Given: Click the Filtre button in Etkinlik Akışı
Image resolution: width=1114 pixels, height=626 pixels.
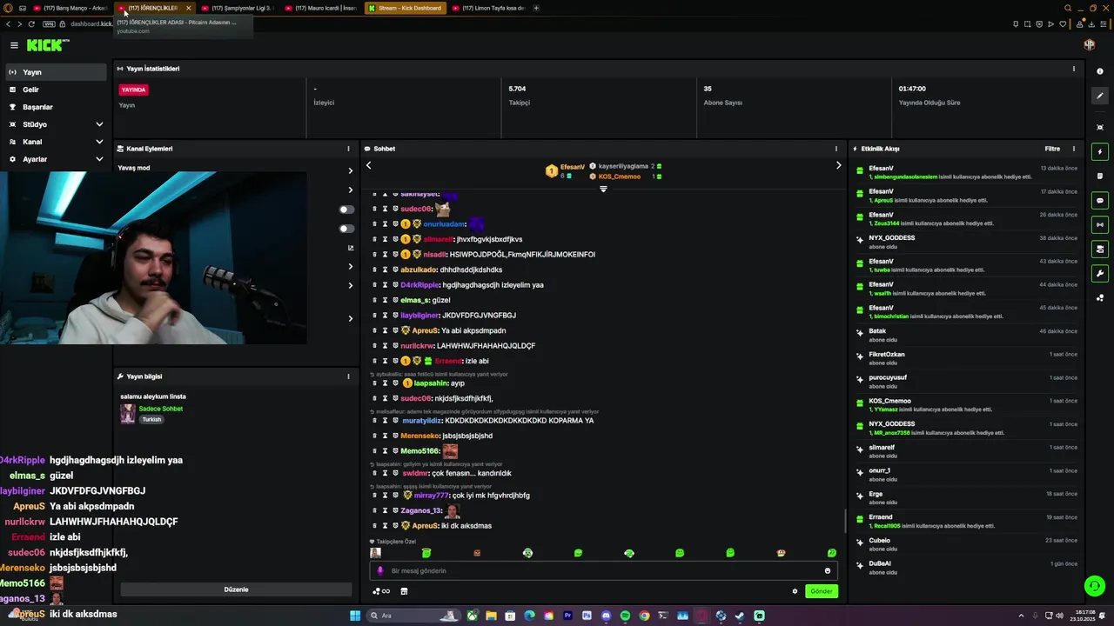Looking at the screenshot, I should point(1052,149).
